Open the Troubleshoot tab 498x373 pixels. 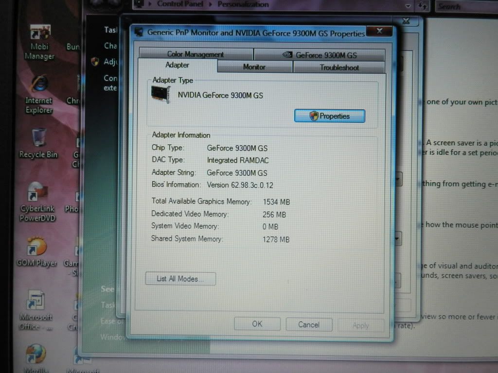(339, 68)
